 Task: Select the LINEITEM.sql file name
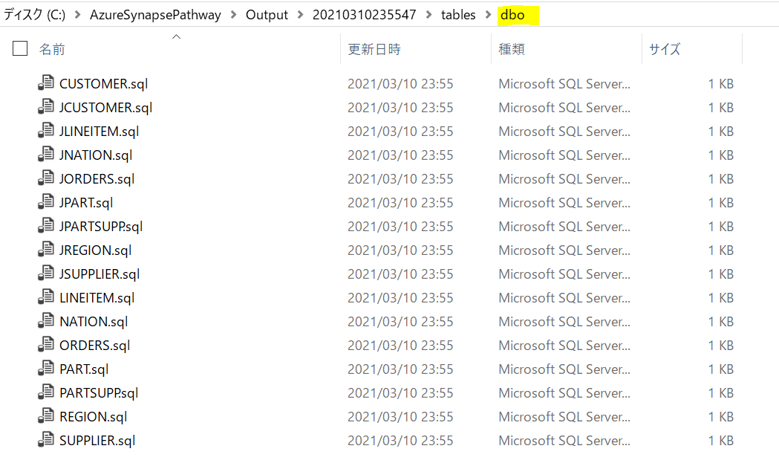tap(97, 298)
